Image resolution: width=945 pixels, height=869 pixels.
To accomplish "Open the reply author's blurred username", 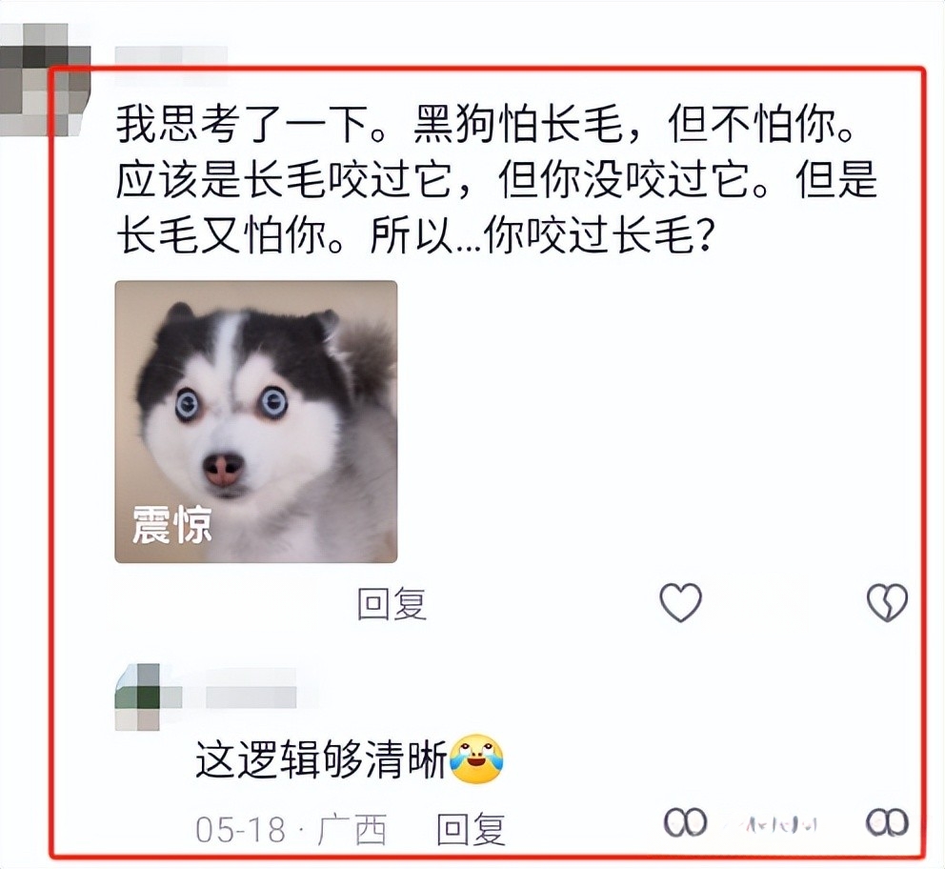I will click(x=251, y=697).
